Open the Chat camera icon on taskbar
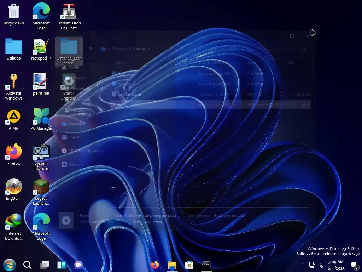 point(78,265)
